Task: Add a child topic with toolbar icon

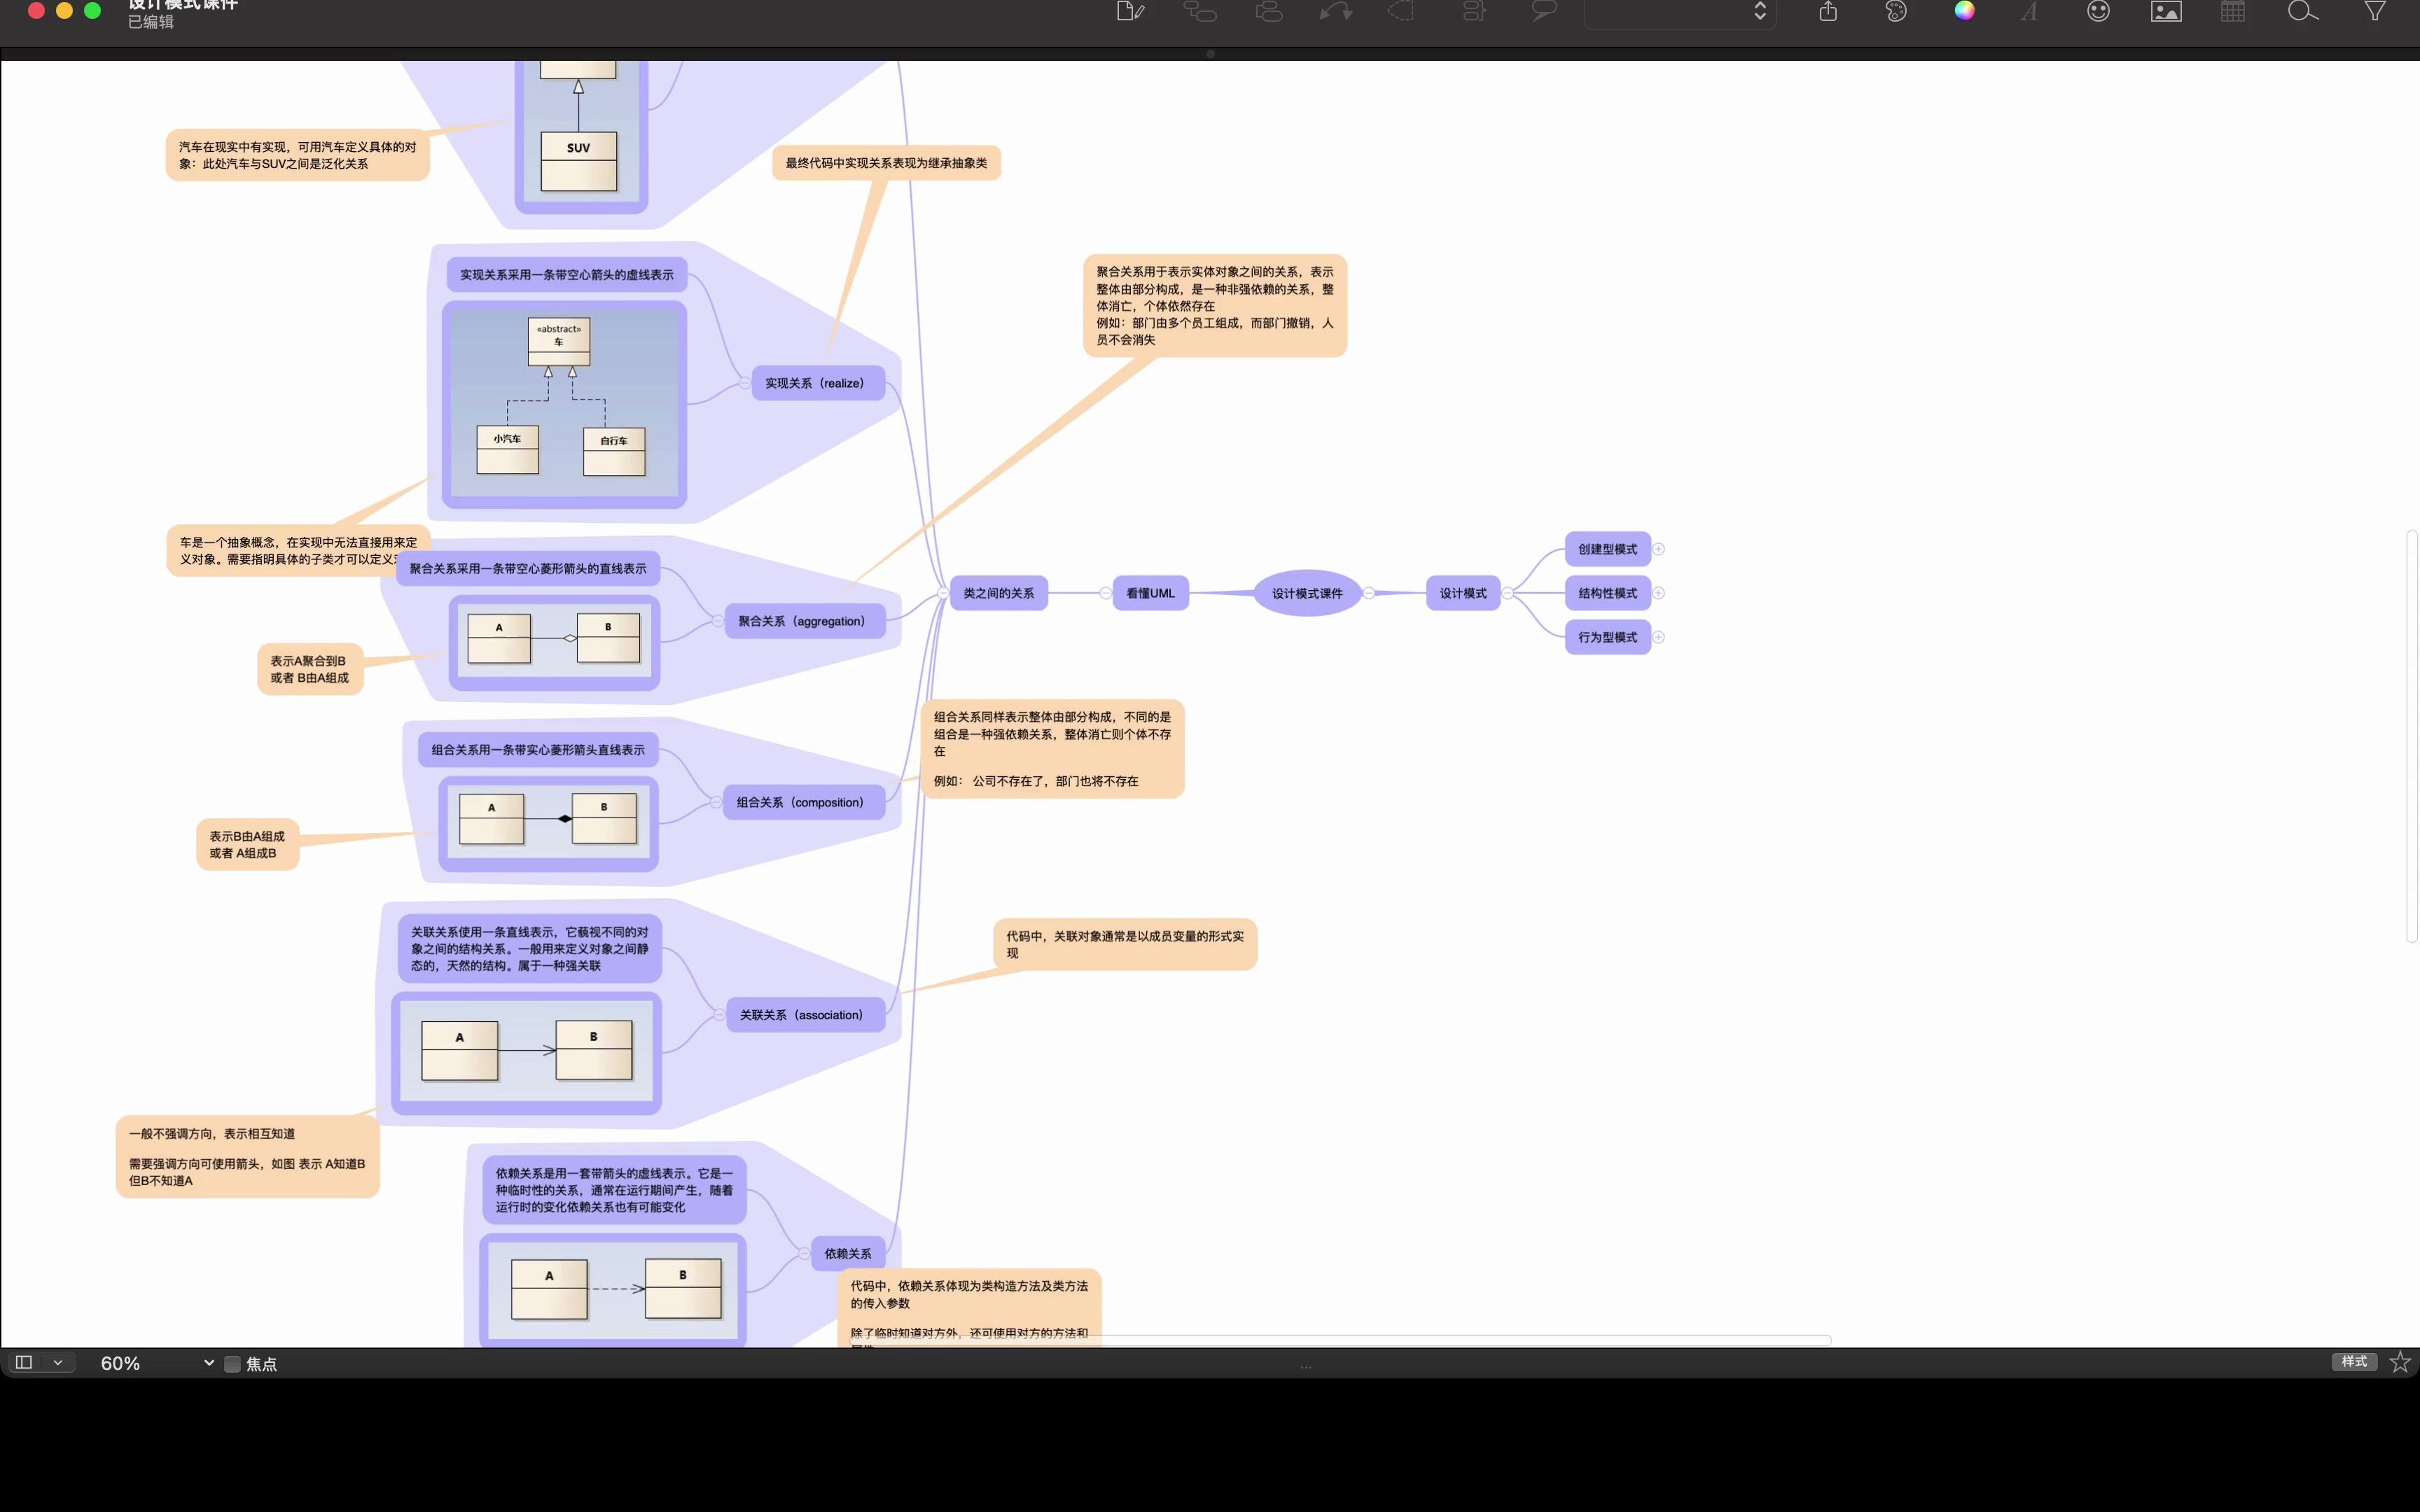Action: [1200, 11]
